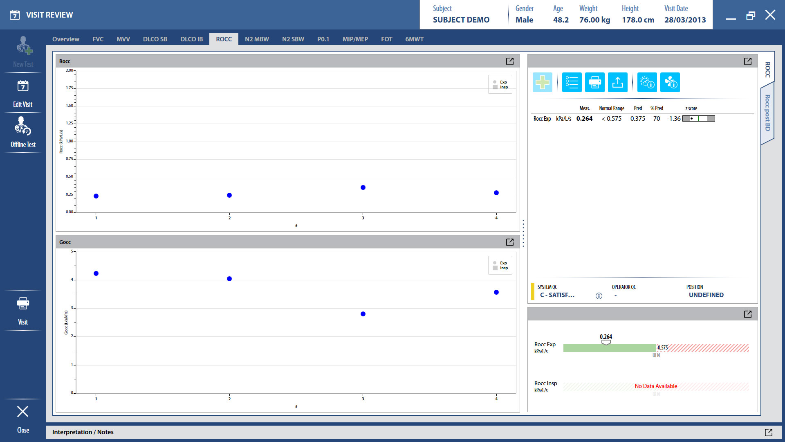Select the Rocc post BD side tab

pyautogui.click(x=767, y=113)
